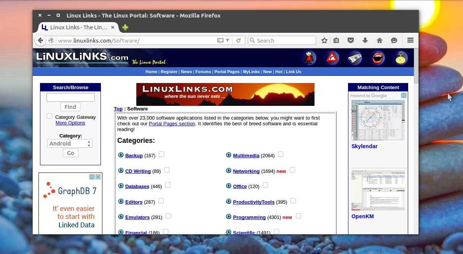Open the chat smiley toolbar icon
Viewport: 463px width, 254px height.
click(x=394, y=40)
